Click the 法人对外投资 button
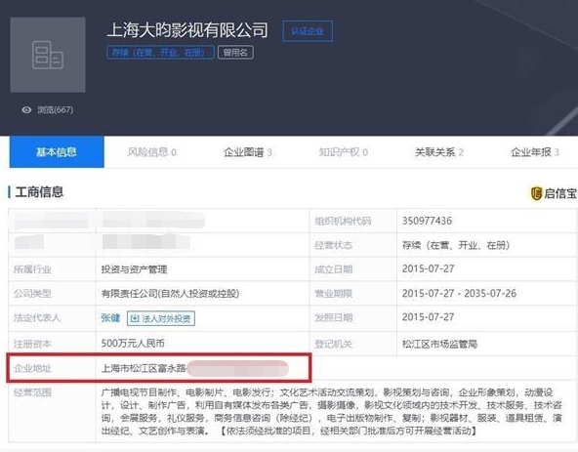This screenshot has width=578, height=452. (x=161, y=318)
